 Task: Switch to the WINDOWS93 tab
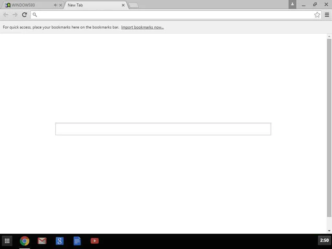32,5
